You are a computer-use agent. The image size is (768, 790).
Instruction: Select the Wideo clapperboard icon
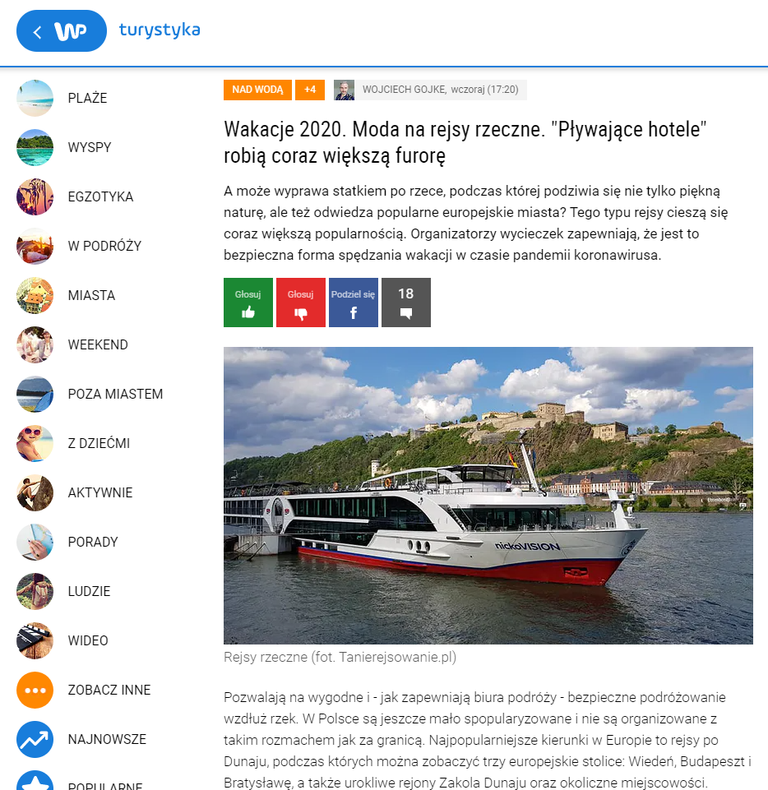(35, 640)
